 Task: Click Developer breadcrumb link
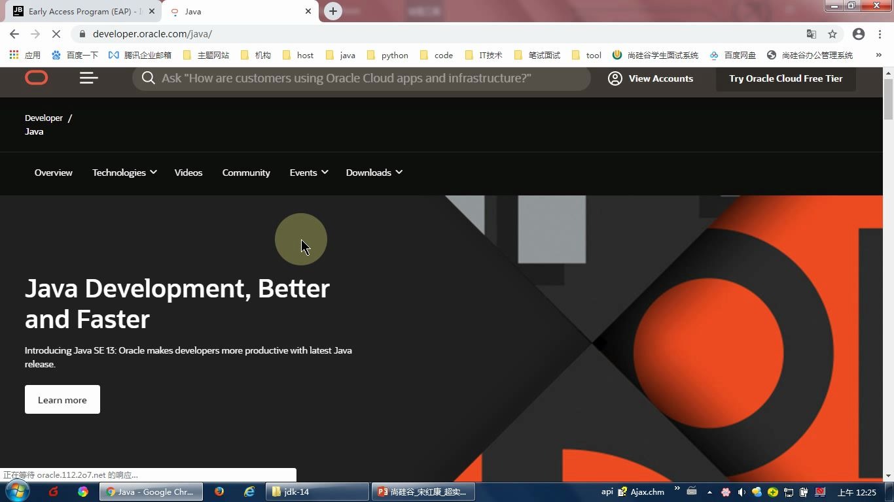tap(44, 118)
